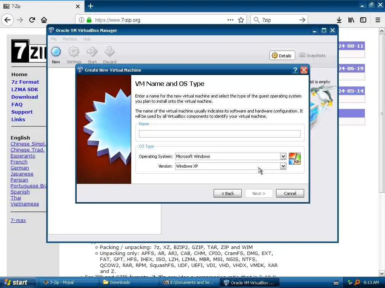Click the Windows XP OS type icon
Viewport: 385px width, 288px height.
[294, 159]
